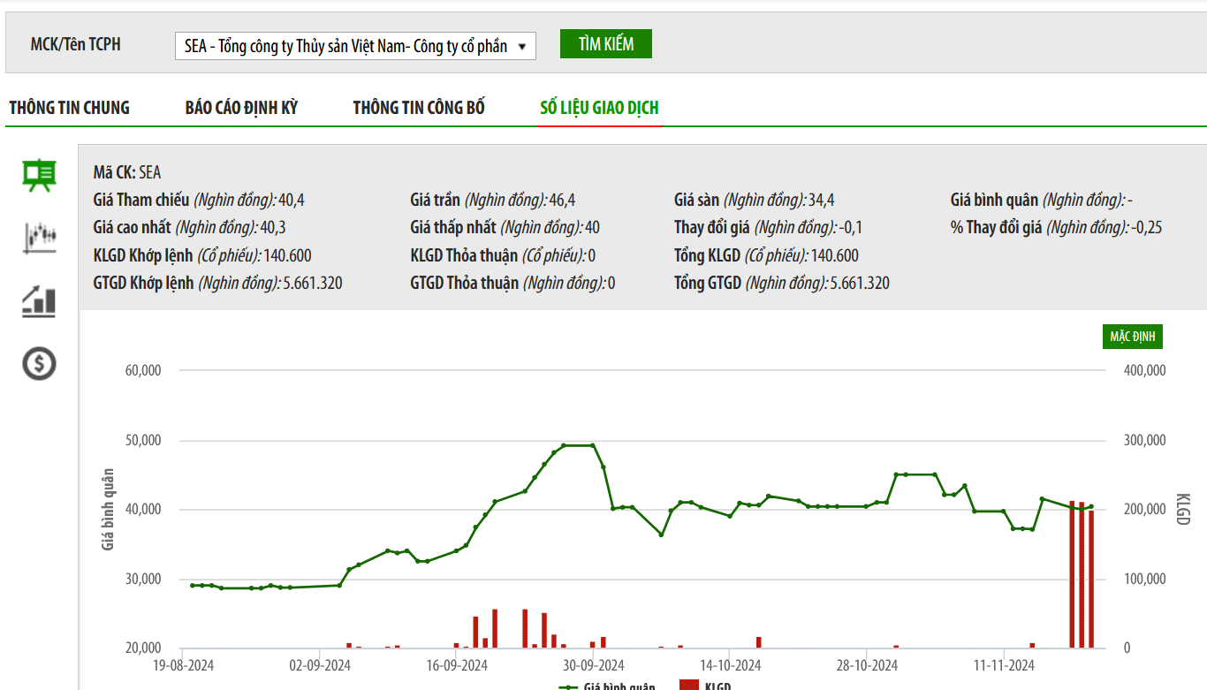Go to the THÔNG TIN CÔNG BỐ tab
The width and height of the screenshot is (1207, 690).
419,108
